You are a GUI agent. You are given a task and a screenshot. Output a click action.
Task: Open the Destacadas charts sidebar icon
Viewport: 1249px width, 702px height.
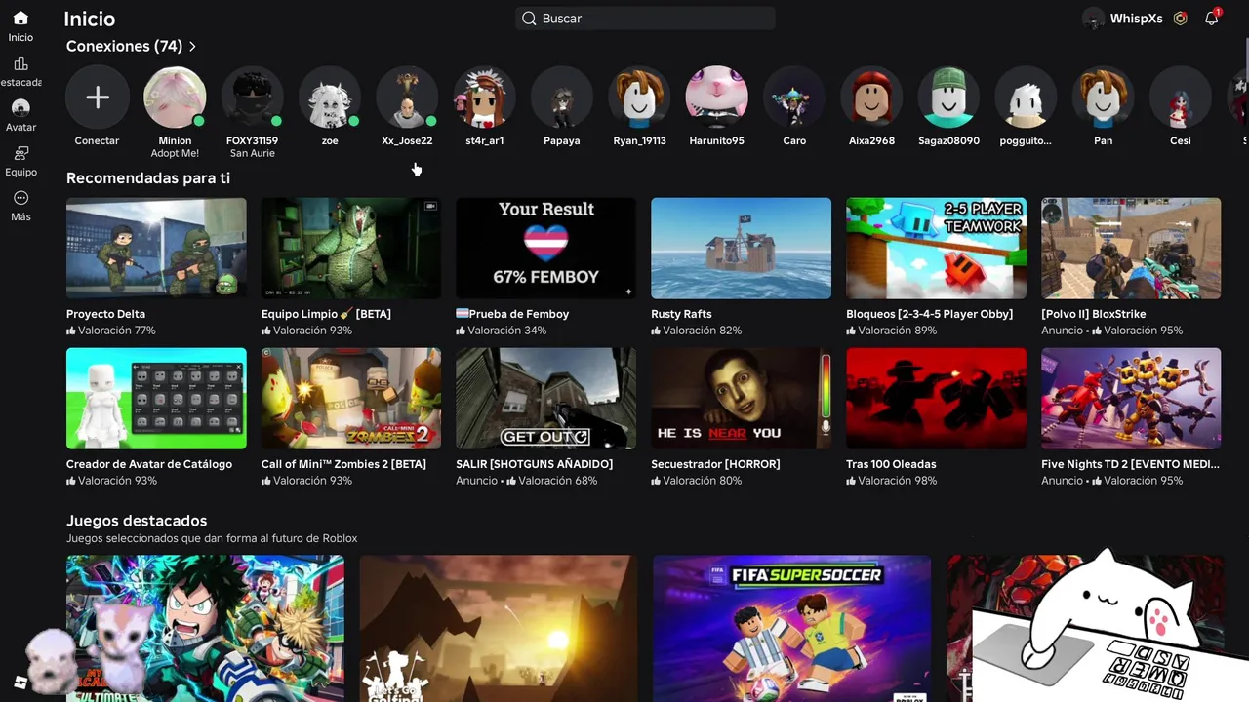pos(20,63)
